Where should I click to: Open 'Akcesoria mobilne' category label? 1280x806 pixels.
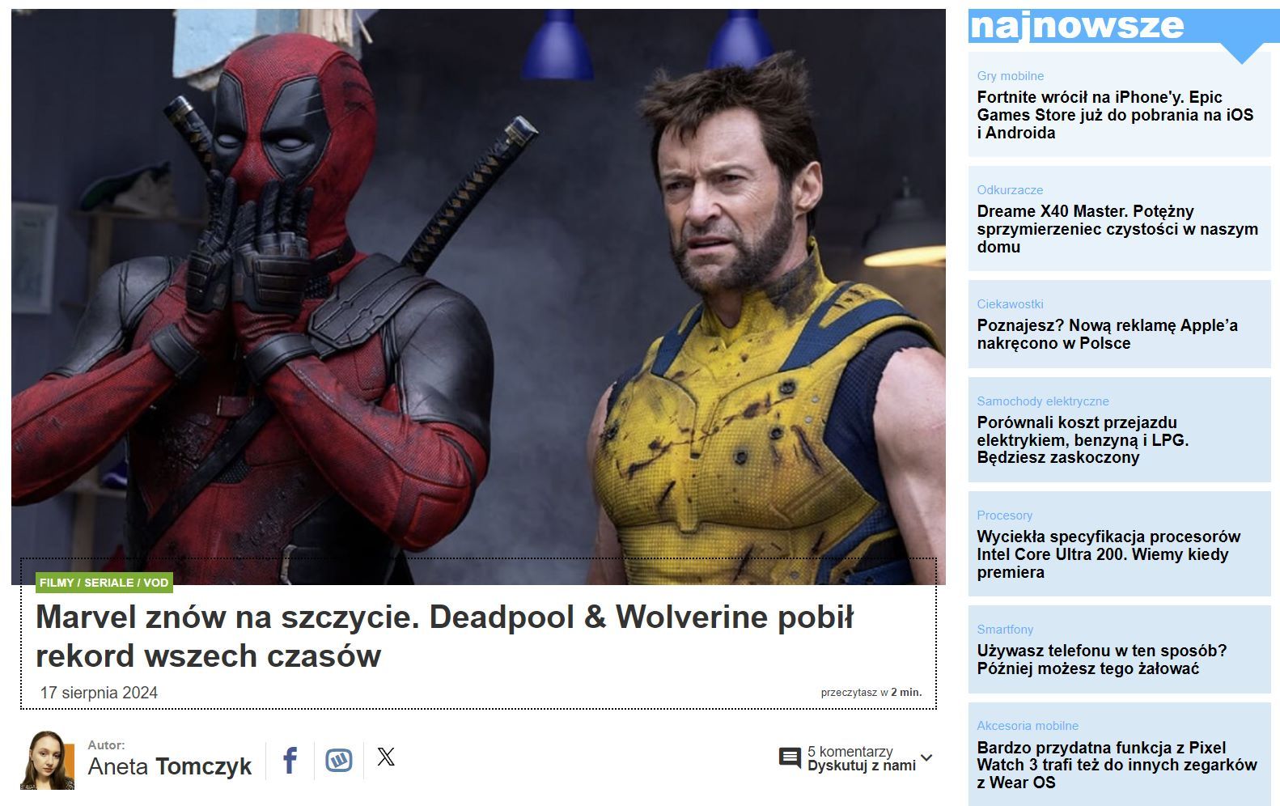tap(1028, 726)
